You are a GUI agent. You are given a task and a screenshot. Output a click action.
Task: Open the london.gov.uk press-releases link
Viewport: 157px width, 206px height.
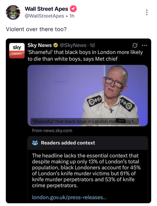[x=69, y=197]
